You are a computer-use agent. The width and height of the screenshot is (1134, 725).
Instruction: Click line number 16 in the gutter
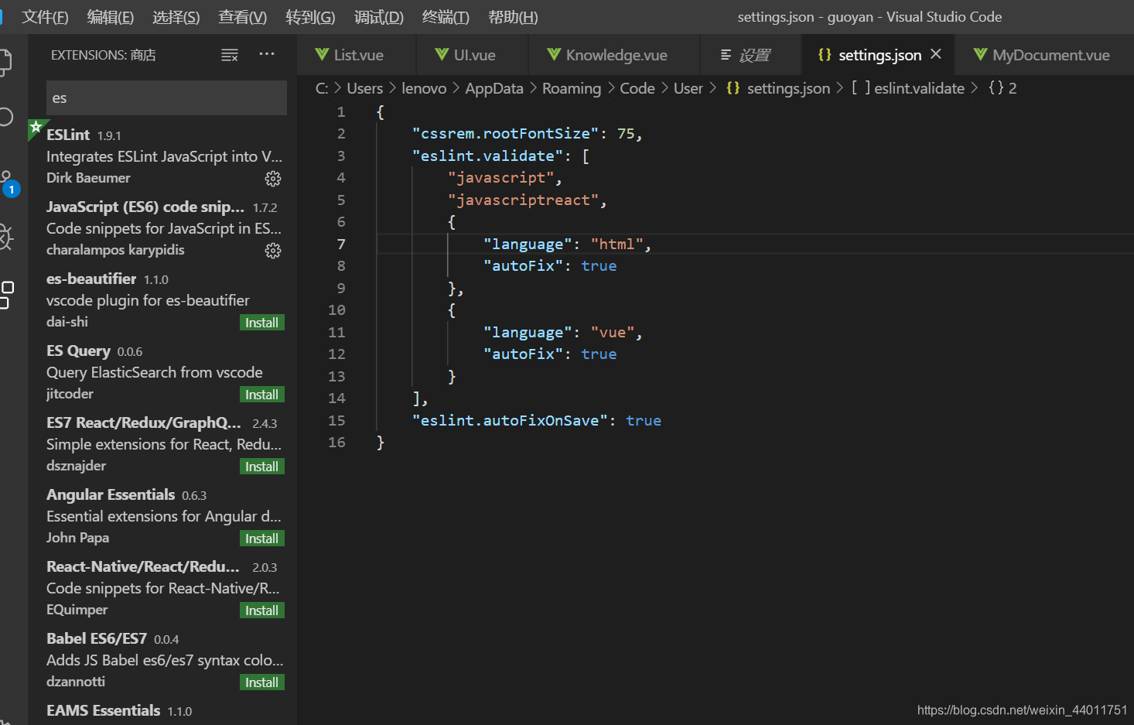point(336,442)
